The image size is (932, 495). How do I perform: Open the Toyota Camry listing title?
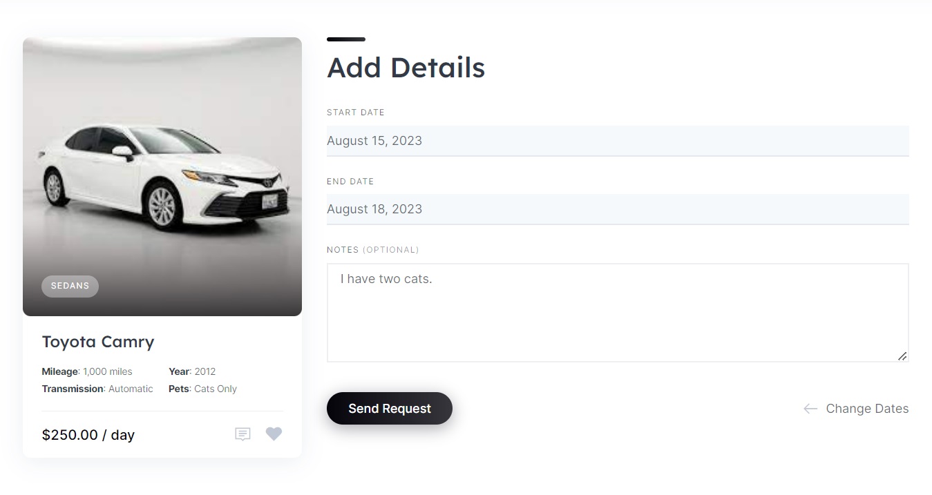[98, 342]
